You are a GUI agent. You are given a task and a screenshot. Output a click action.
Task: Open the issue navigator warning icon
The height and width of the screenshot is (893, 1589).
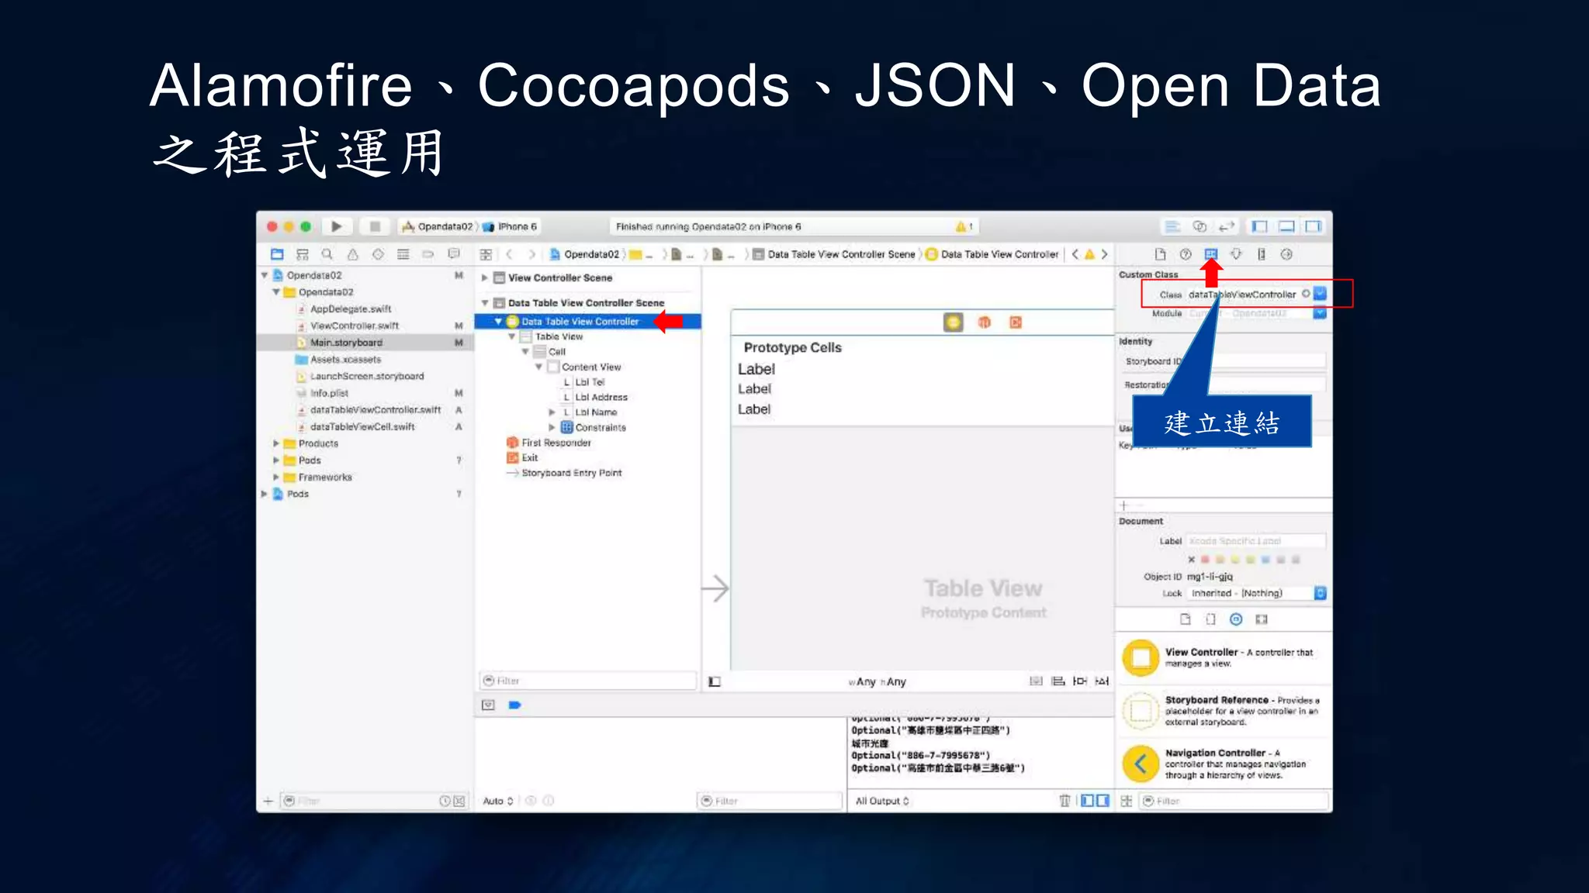(x=353, y=254)
